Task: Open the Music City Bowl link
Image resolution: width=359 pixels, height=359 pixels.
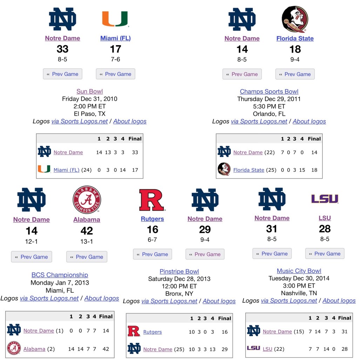Action: pos(299,271)
